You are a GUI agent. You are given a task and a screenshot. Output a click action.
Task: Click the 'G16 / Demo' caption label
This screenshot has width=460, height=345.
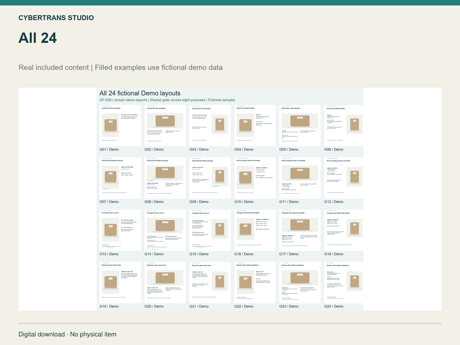tap(244, 254)
